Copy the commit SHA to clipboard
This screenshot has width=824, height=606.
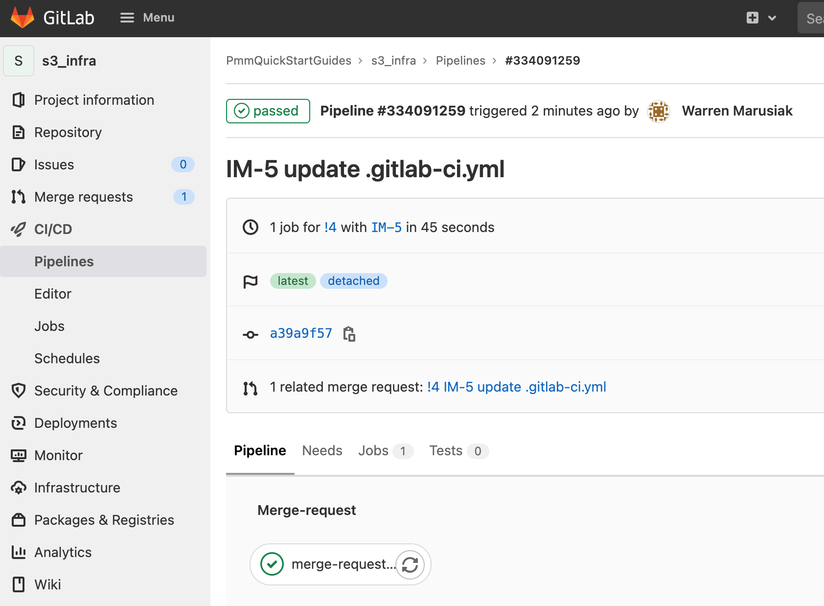pos(349,333)
